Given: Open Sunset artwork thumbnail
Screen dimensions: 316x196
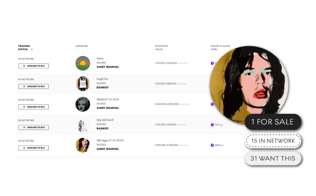Looking at the screenshot, I should 83,63.
